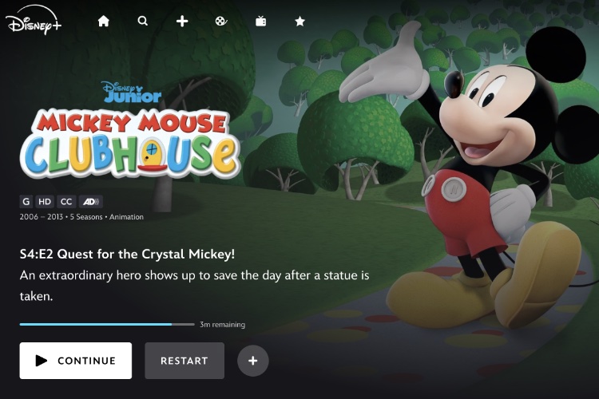
Task: Continue watching the episode
Action: [76, 361]
